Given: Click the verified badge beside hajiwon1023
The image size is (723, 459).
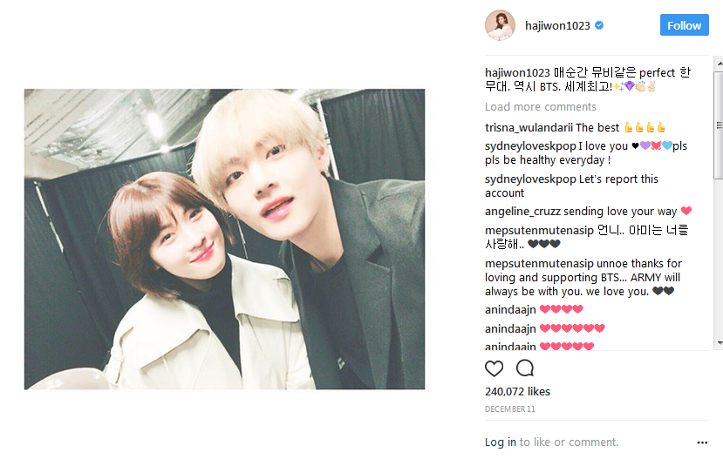Looking at the screenshot, I should click(x=599, y=25).
